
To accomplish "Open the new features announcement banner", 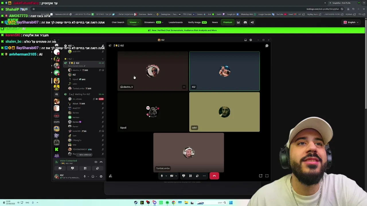I will [x=182, y=30].
